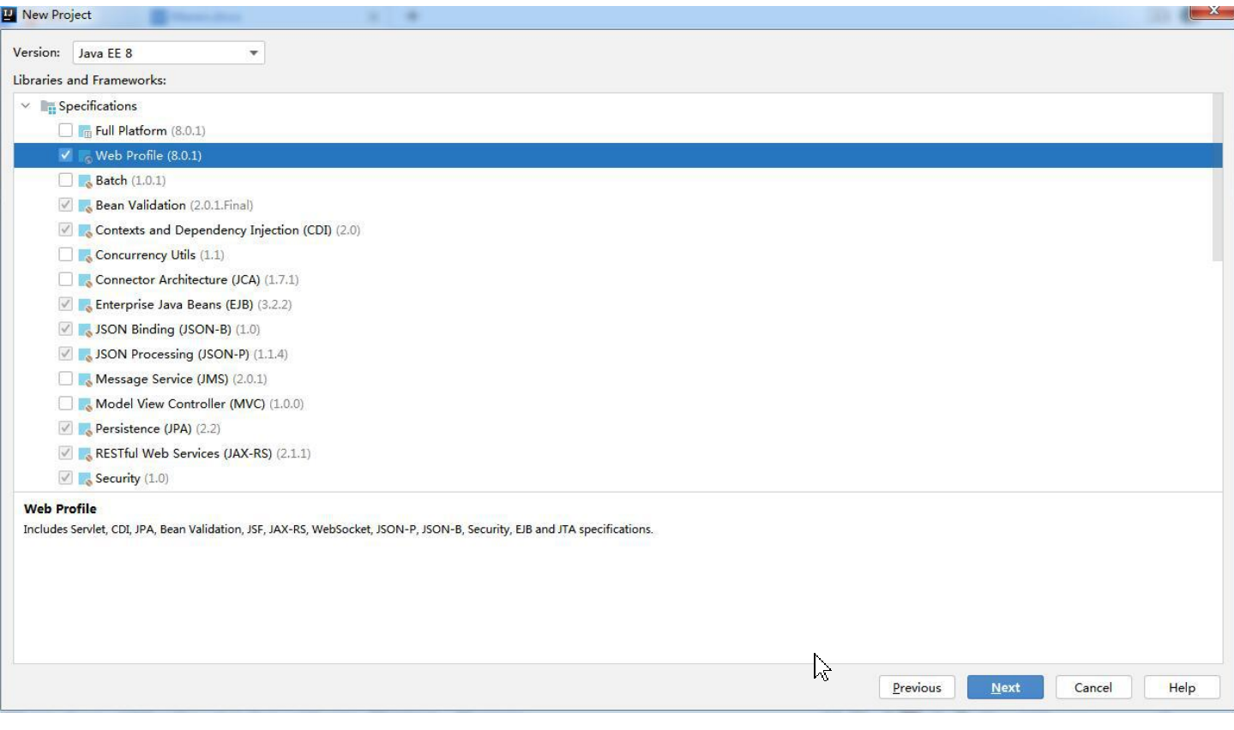1234x730 pixels.
Task: Enable the Full Platform checkbox
Action: tap(65, 130)
